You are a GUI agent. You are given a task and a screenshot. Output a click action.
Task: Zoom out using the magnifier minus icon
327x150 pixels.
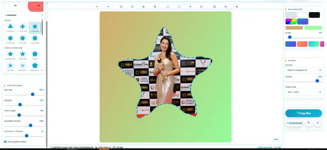pyautogui.click(x=226, y=7)
